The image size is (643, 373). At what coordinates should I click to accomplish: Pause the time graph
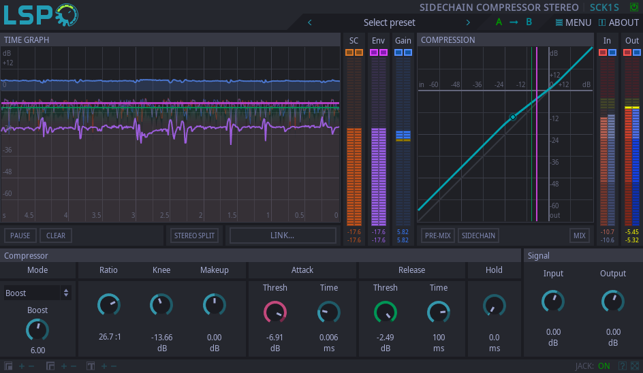20,236
